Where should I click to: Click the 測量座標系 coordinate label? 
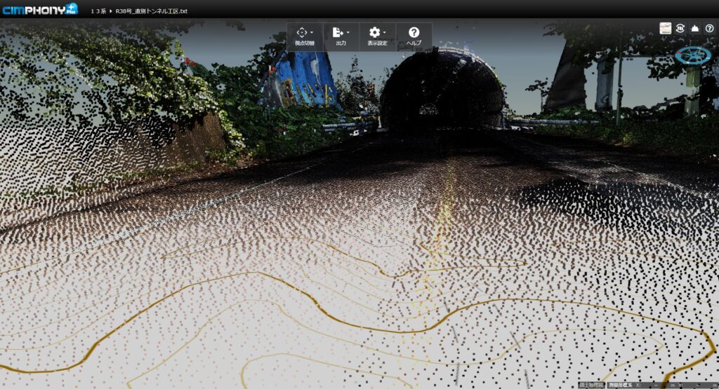[x=621, y=385]
